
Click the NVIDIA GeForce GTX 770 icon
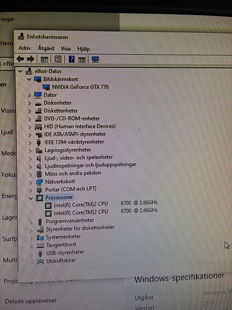point(46,87)
